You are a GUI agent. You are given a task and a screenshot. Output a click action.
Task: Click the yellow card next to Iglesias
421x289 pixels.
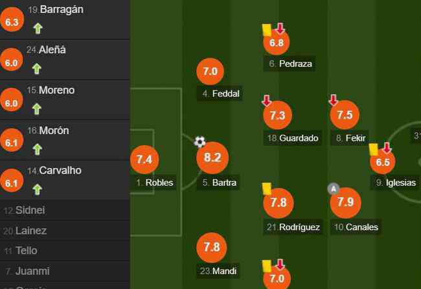pos(374,149)
